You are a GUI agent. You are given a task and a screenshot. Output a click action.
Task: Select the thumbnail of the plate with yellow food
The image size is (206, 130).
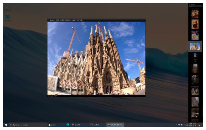coord(195,35)
